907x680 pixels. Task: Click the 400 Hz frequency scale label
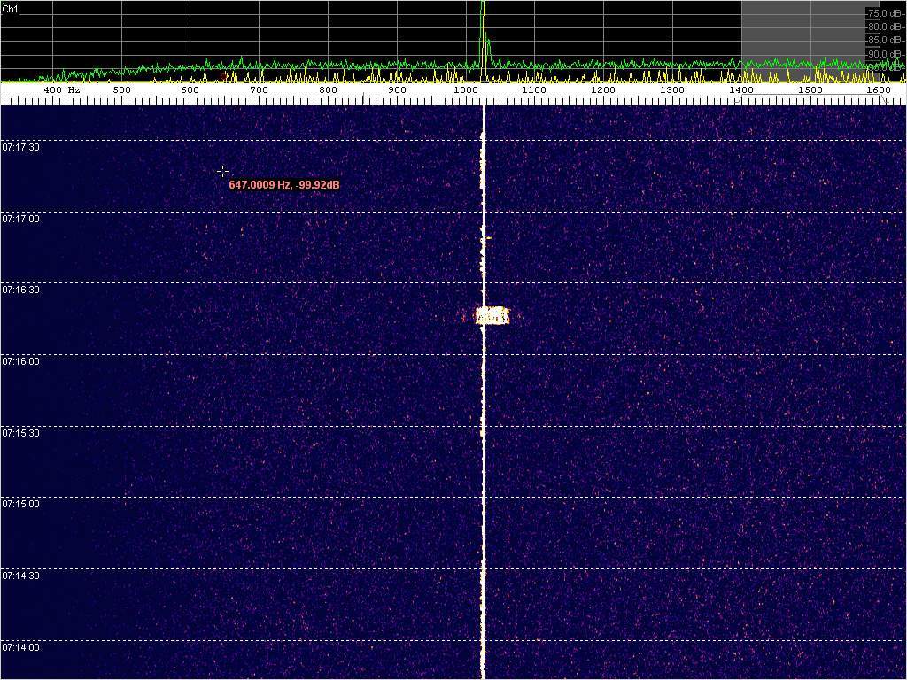pyautogui.click(x=61, y=90)
